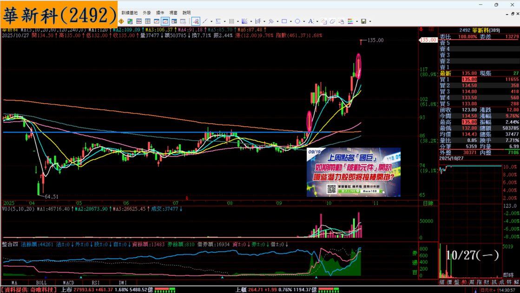Screen dimensions: 520x293
Task: Select the parallel lines drawing tool
Action: tap(271, 21)
